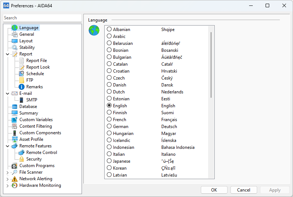
Task: Click the Security padlock icon
Action: [22, 159]
